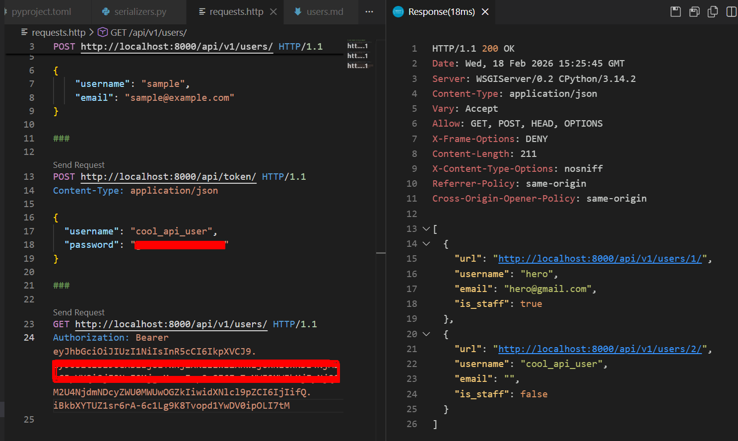Click the cube symbol icon in breadcrumb
Image resolution: width=738 pixels, height=441 pixels.
103,32
